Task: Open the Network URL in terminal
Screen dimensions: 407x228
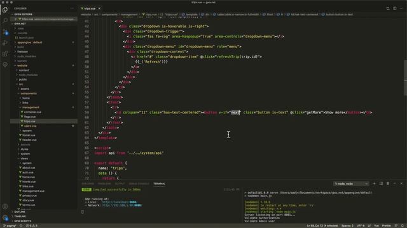Action: [122, 205]
